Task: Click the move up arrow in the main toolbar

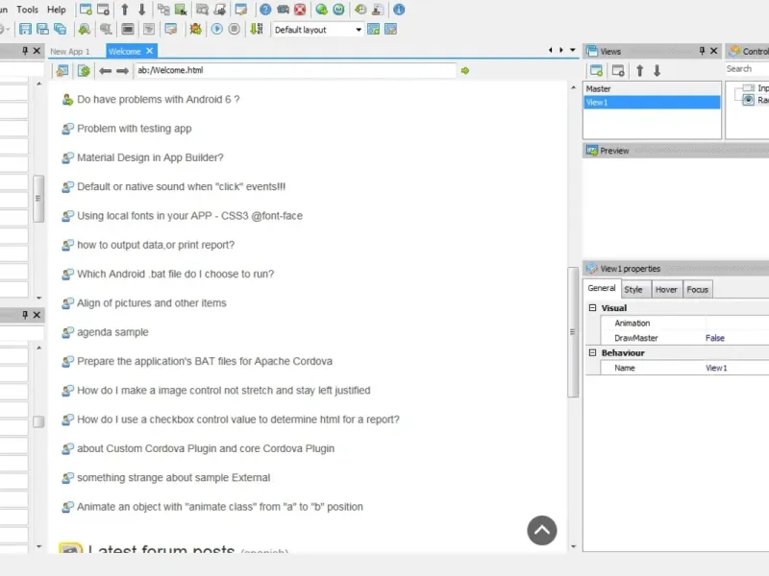Action: pos(125,10)
